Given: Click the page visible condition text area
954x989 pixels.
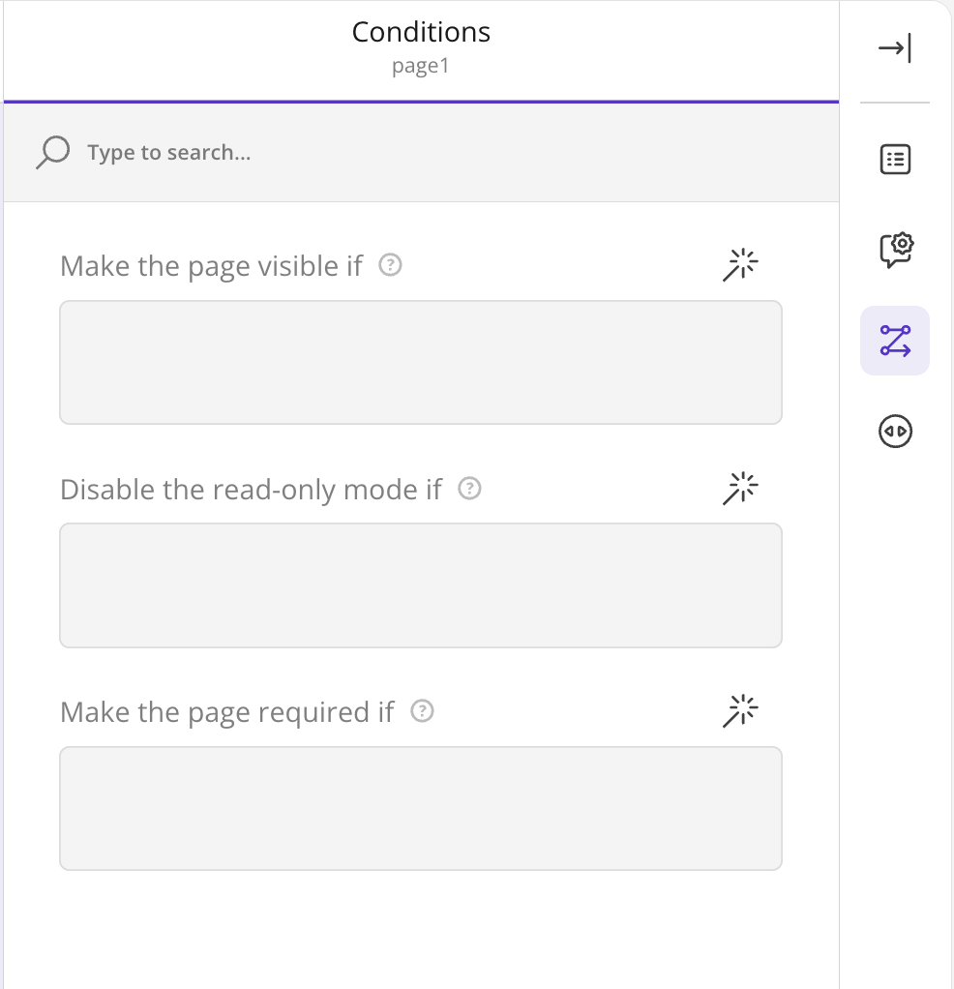Looking at the screenshot, I should pyautogui.click(x=421, y=362).
